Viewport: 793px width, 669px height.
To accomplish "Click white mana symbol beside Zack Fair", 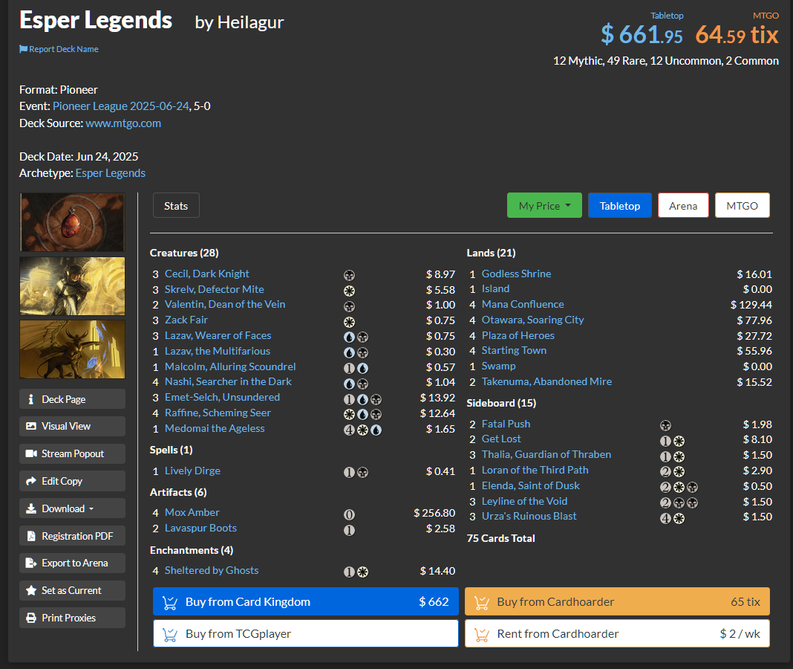I will [349, 322].
